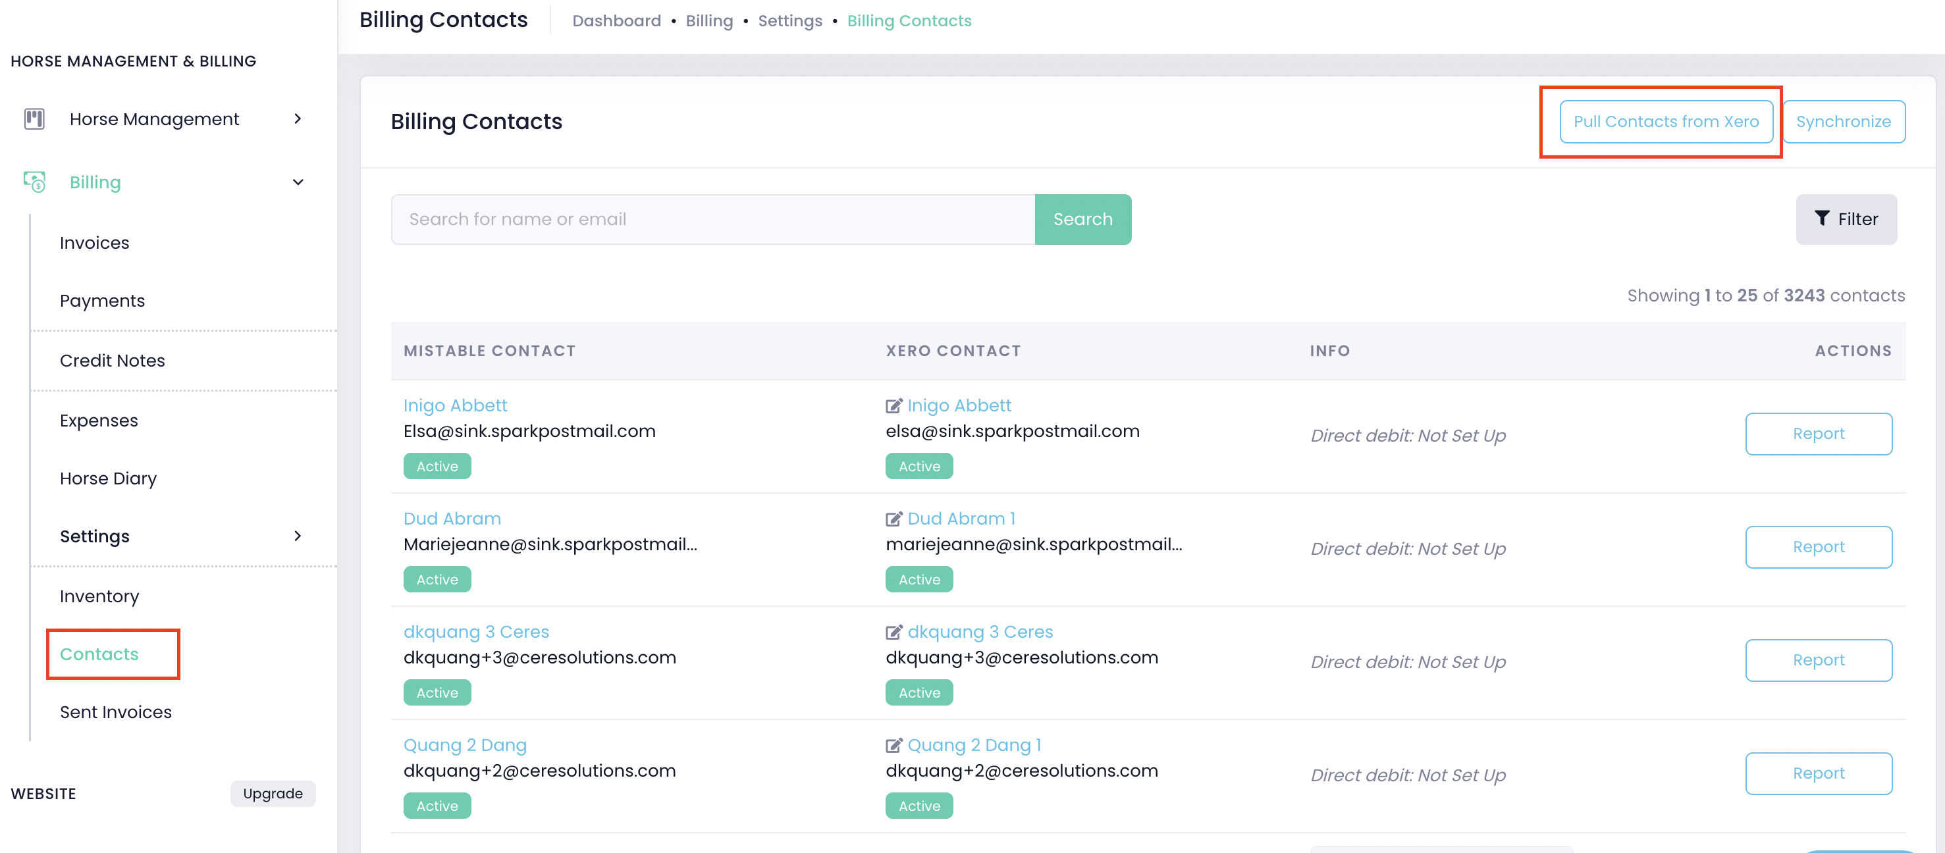Image resolution: width=1945 pixels, height=853 pixels.
Task: Go to Sent Invoices in the sidebar
Action: tap(115, 712)
